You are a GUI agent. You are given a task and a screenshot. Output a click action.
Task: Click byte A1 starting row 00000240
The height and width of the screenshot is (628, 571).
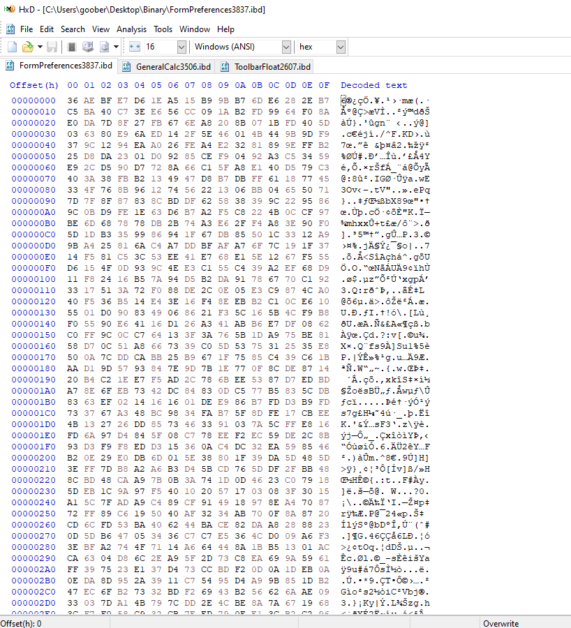pyautogui.click(x=73, y=502)
